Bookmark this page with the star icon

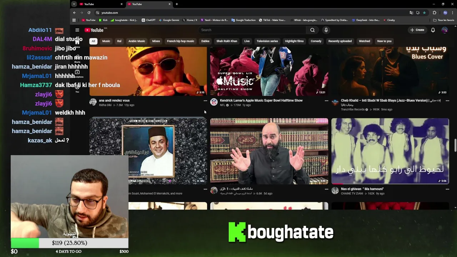click(424, 12)
